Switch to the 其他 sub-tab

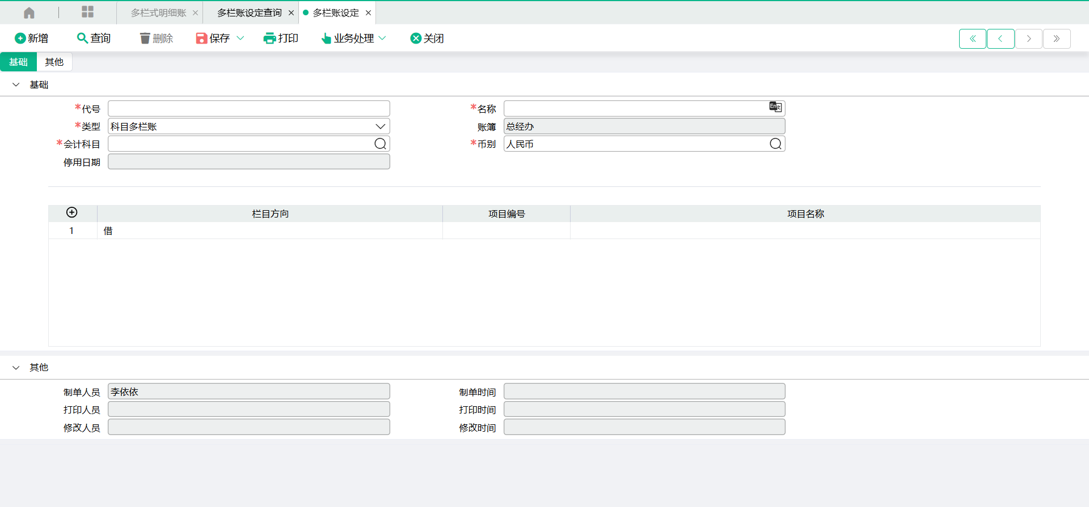pyautogui.click(x=54, y=62)
